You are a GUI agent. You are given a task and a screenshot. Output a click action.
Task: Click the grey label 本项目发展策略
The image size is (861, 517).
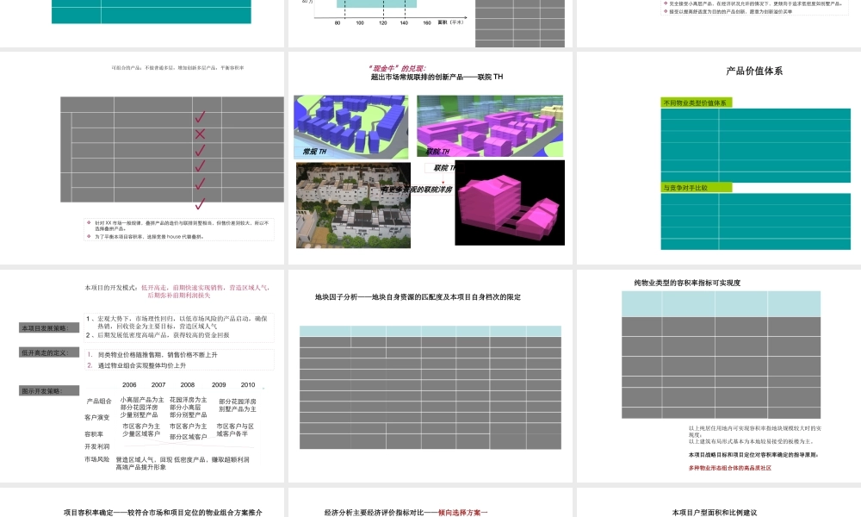49,328
